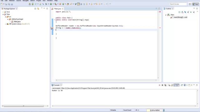Click the error marker on the readLine line

(x=52, y=28)
